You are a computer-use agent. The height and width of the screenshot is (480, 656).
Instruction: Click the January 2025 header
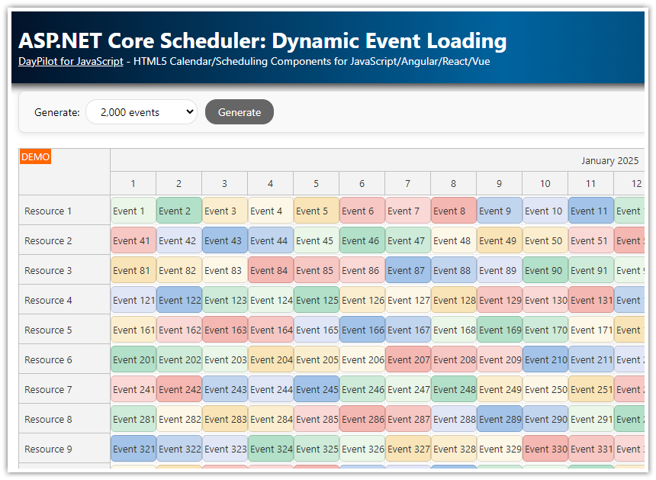[x=610, y=160]
